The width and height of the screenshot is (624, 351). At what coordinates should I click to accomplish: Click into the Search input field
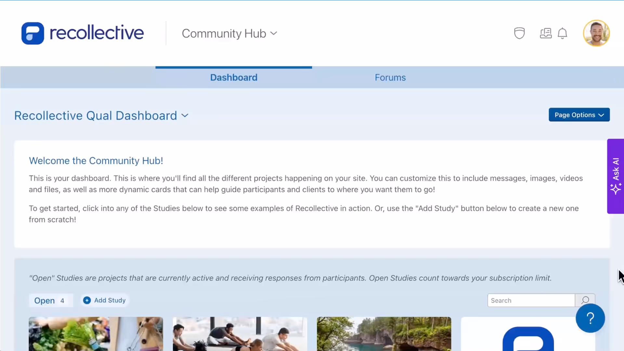tap(531, 300)
